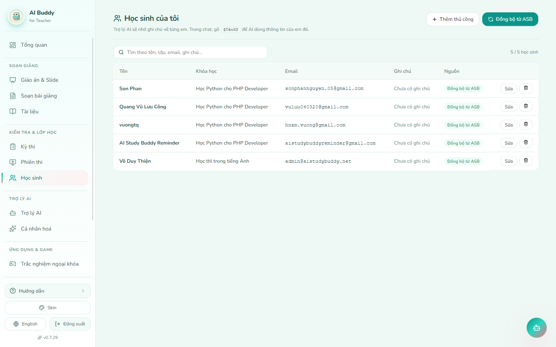Delete the vuongtq student row
The height and width of the screenshot is (347, 556).
point(526,125)
